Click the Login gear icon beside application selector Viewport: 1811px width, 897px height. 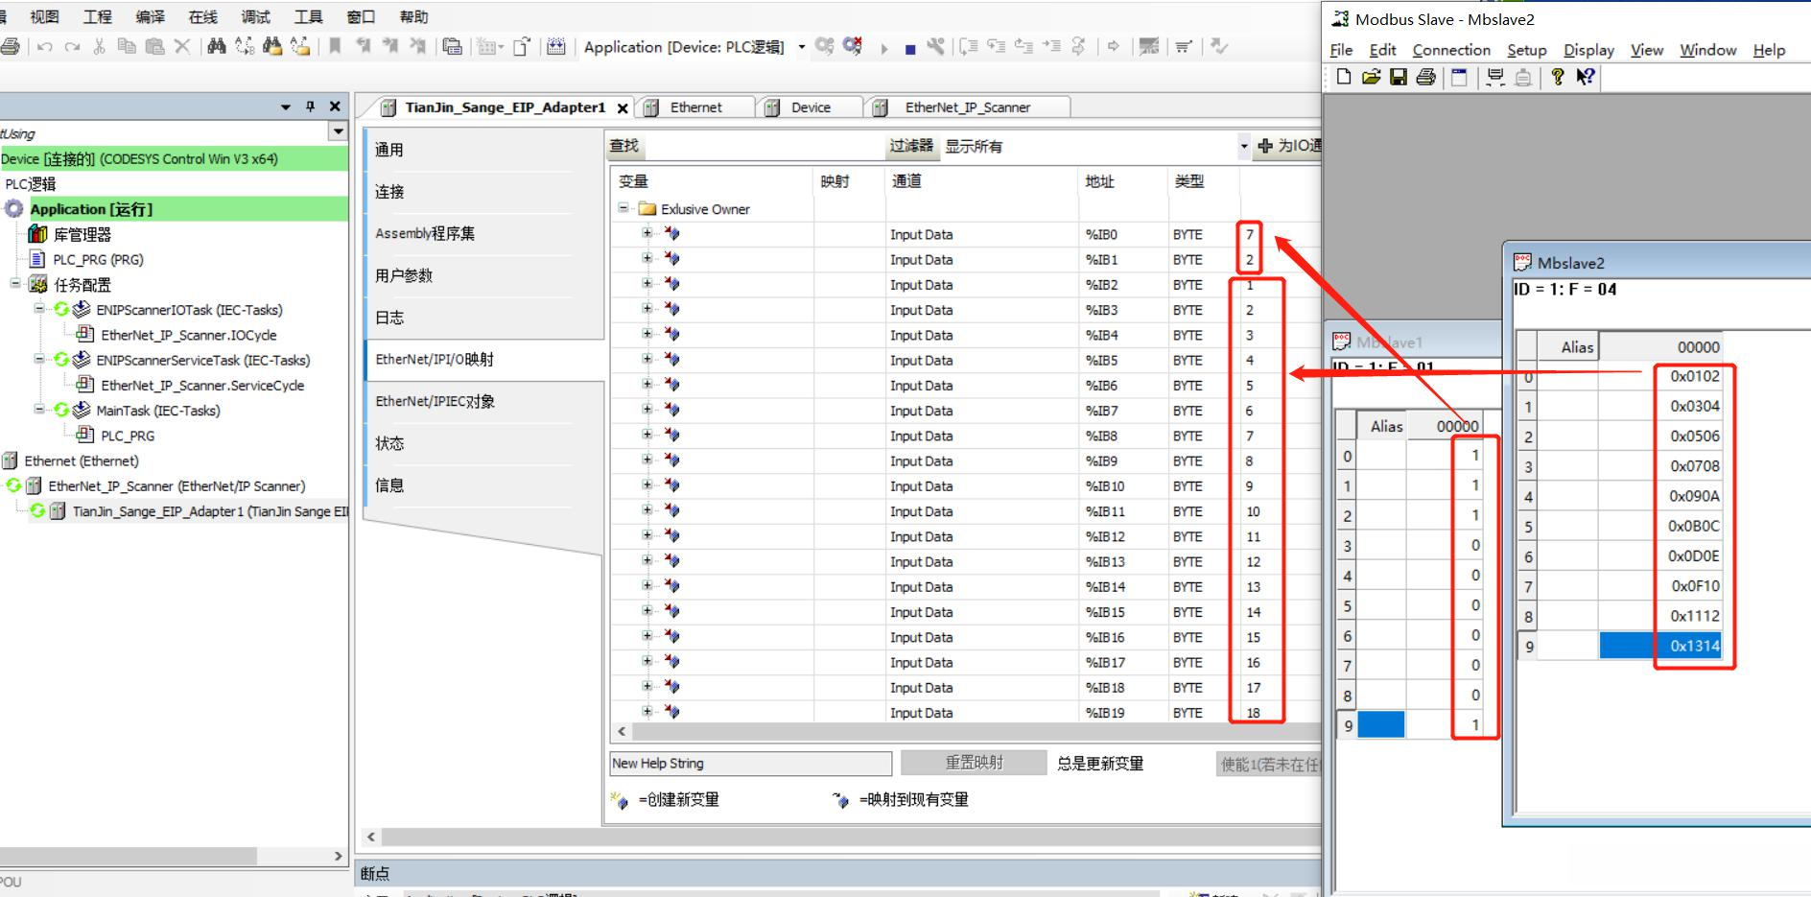pyautogui.click(x=824, y=46)
